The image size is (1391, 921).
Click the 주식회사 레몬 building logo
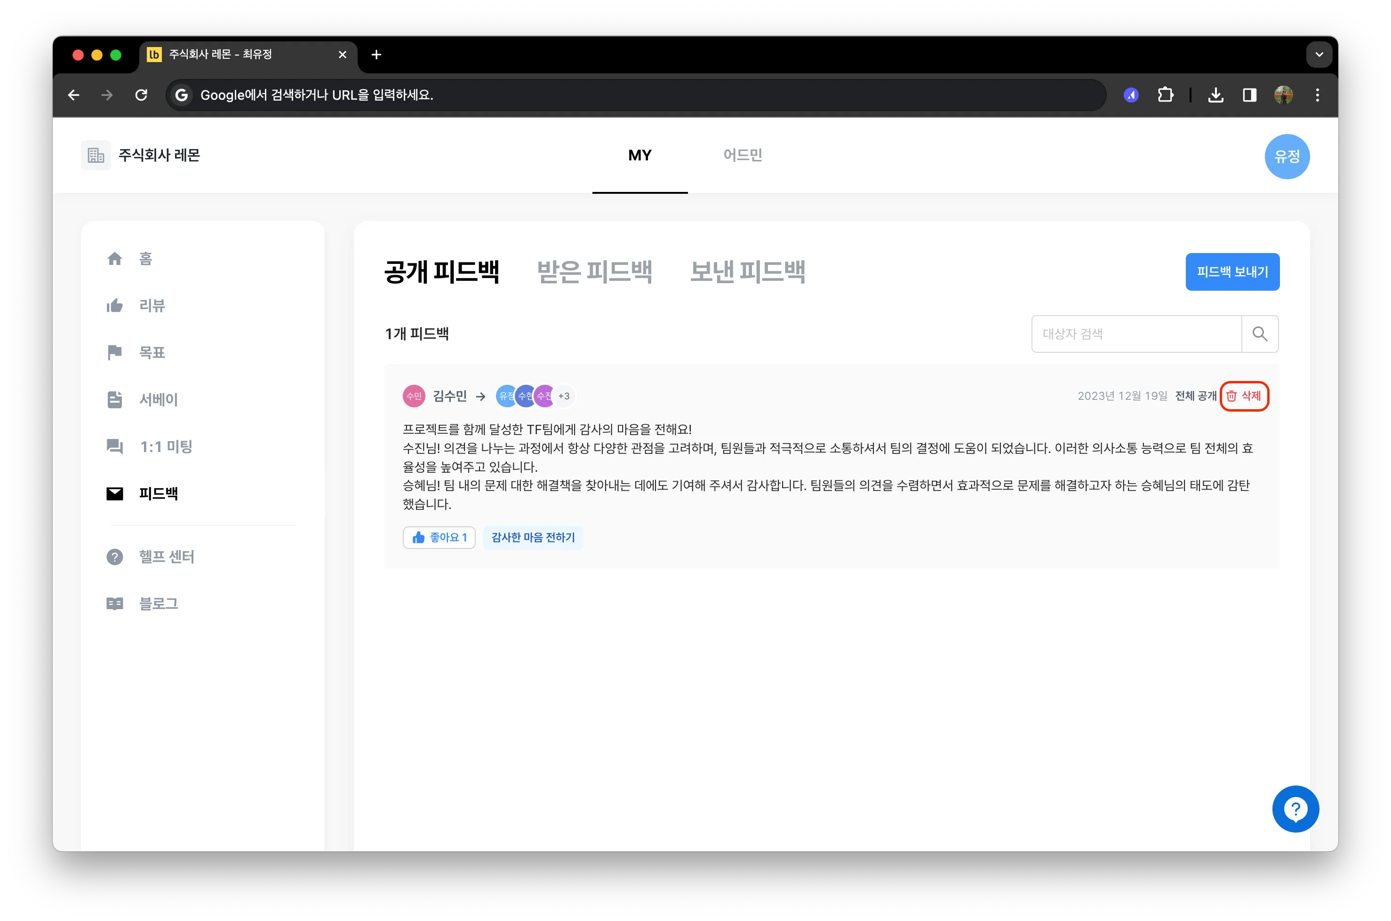pyautogui.click(x=96, y=155)
